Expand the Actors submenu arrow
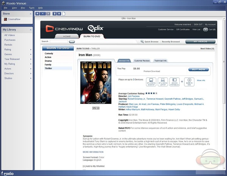Image resolution: width=227 pixels, height=176 pixels. pos(31,69)
